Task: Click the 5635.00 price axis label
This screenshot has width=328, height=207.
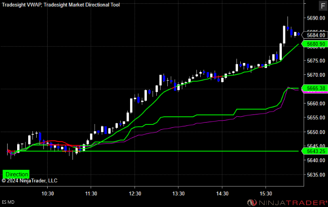Action: click(x=316, y=175)
